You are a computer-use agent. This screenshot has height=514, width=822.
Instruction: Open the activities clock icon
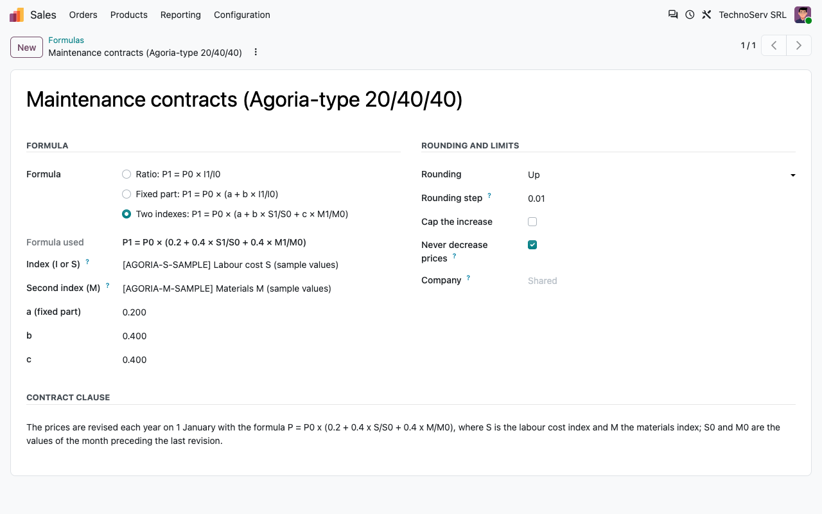pos(690,14)
